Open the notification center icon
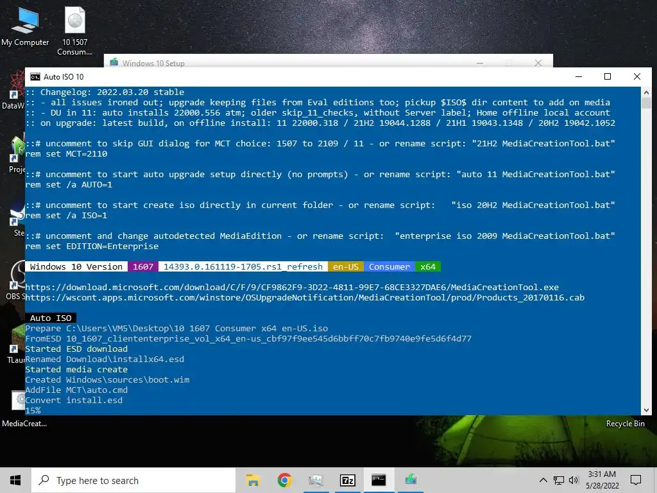 tap(636, 480)
